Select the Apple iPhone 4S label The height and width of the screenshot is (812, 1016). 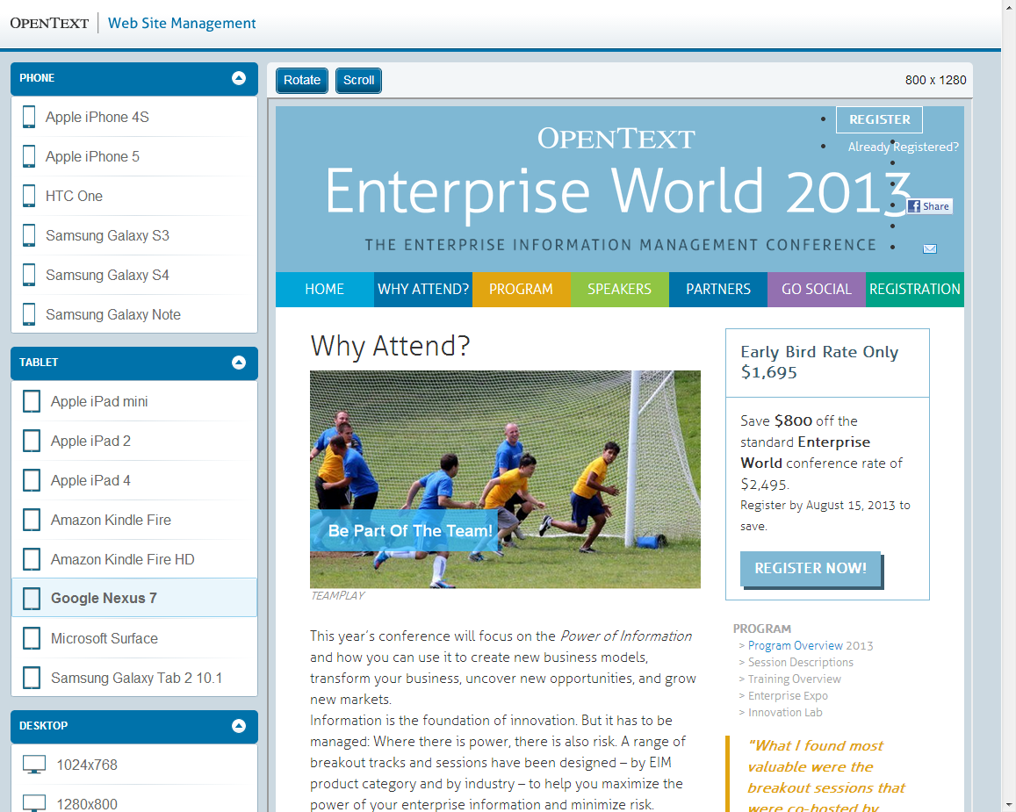pyautogui.click(x=97, y=118)
